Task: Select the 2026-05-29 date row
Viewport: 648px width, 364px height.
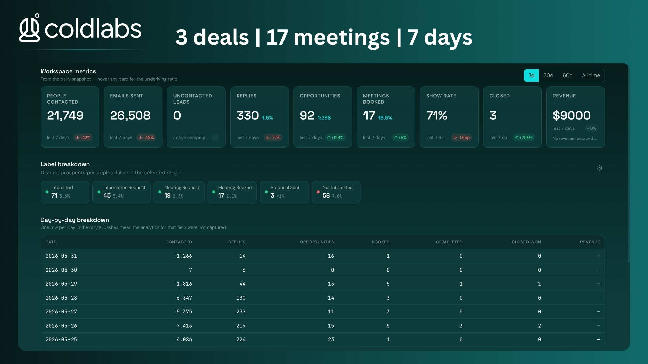Action: [x=323, y=284]
